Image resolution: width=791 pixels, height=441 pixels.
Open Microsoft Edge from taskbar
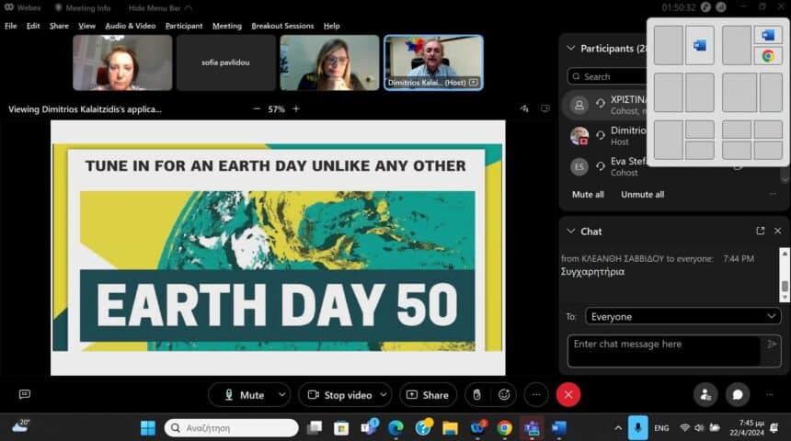coord(396,428)
